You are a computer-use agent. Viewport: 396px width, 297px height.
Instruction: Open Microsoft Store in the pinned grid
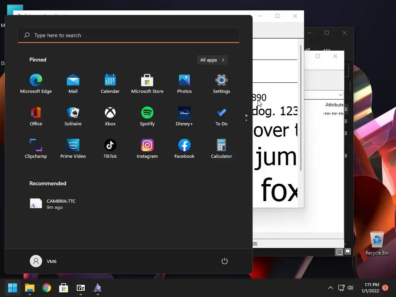click(147, 84)
